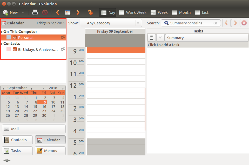Click the task completion checkbox column header
Viewport: 249px width, 165px height.
pos(160,38)
